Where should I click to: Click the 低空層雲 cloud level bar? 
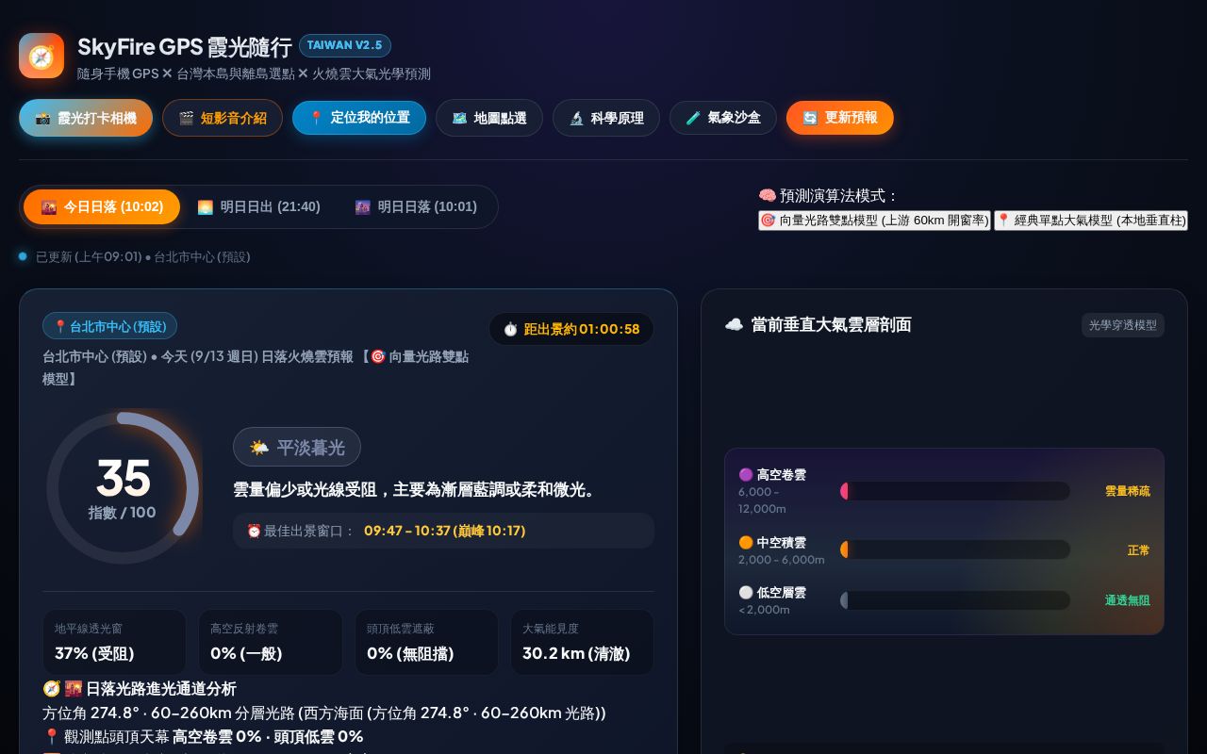tap(955, 600)
